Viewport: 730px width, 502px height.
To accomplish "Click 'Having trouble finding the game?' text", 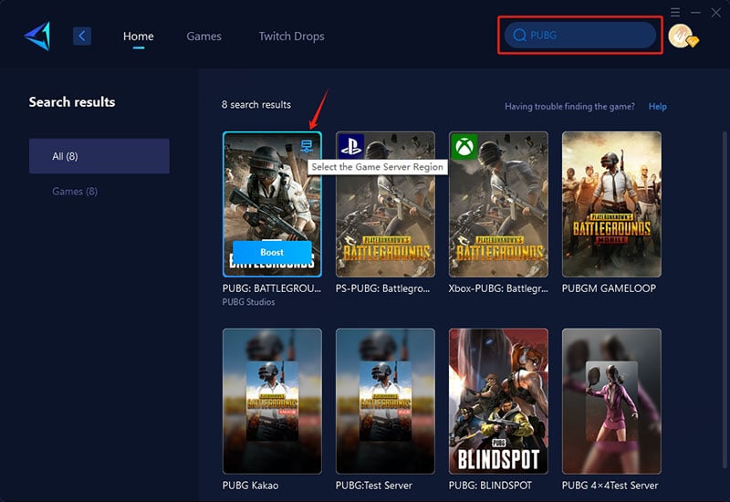I will [569, 107].
